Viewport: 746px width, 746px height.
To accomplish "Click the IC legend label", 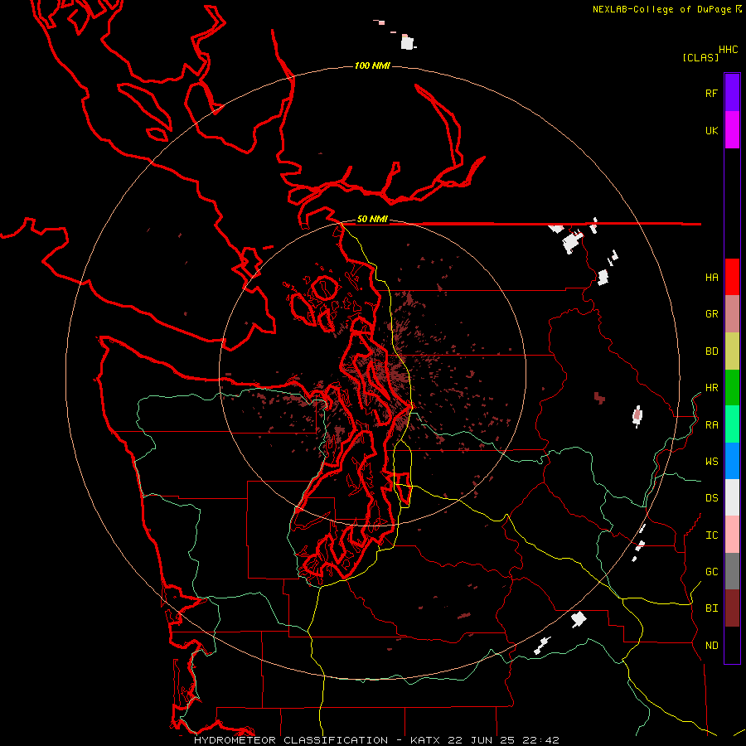I will (x=711, y=535).
